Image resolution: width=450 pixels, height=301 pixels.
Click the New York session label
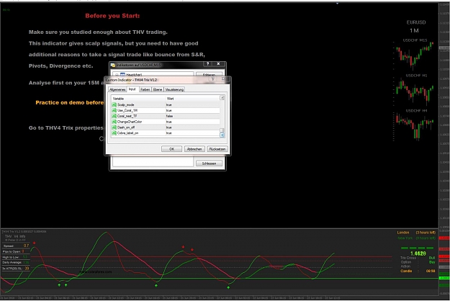[405, 238]
